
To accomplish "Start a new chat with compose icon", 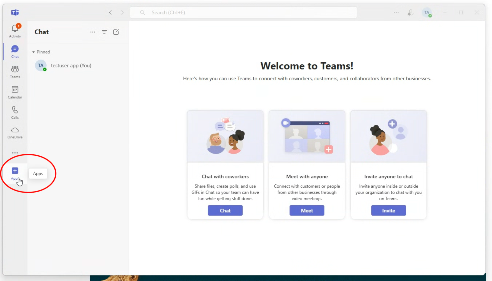I will tap(116, 32).
